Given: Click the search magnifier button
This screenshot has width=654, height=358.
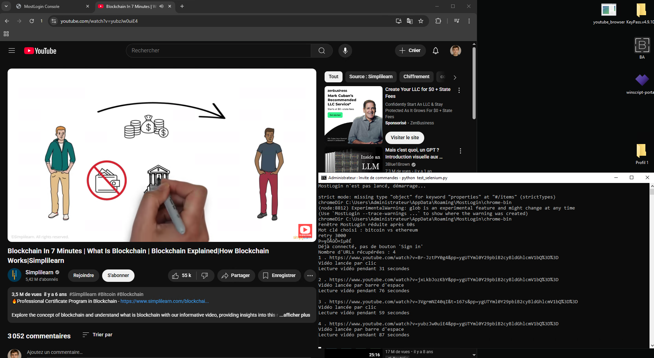Looking at the screenshot, I should coord(321,51).
